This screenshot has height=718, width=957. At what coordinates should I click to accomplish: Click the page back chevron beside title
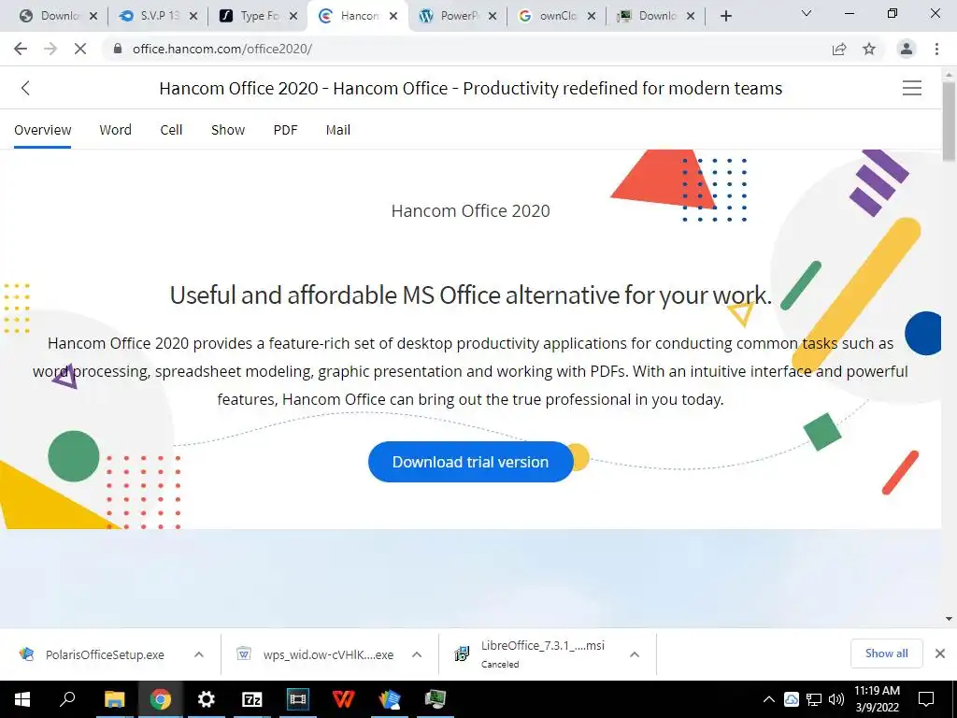25,88
